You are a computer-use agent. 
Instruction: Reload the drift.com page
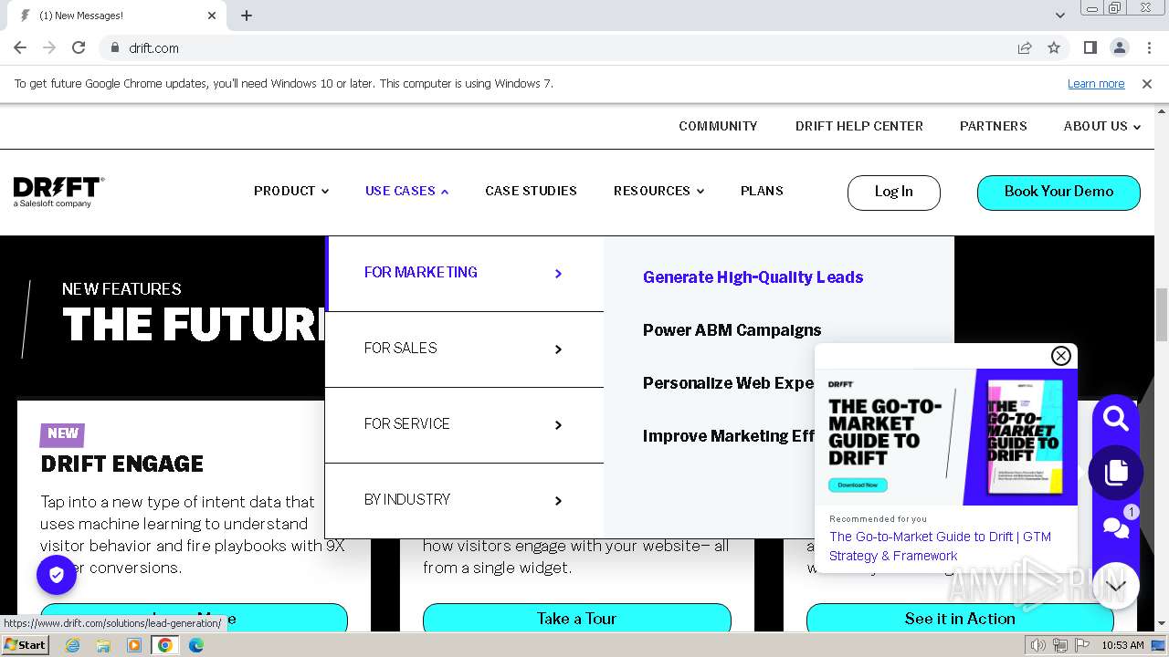79,47
